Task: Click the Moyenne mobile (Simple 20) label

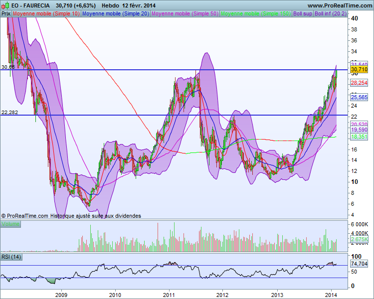Action: click(116, 13)
